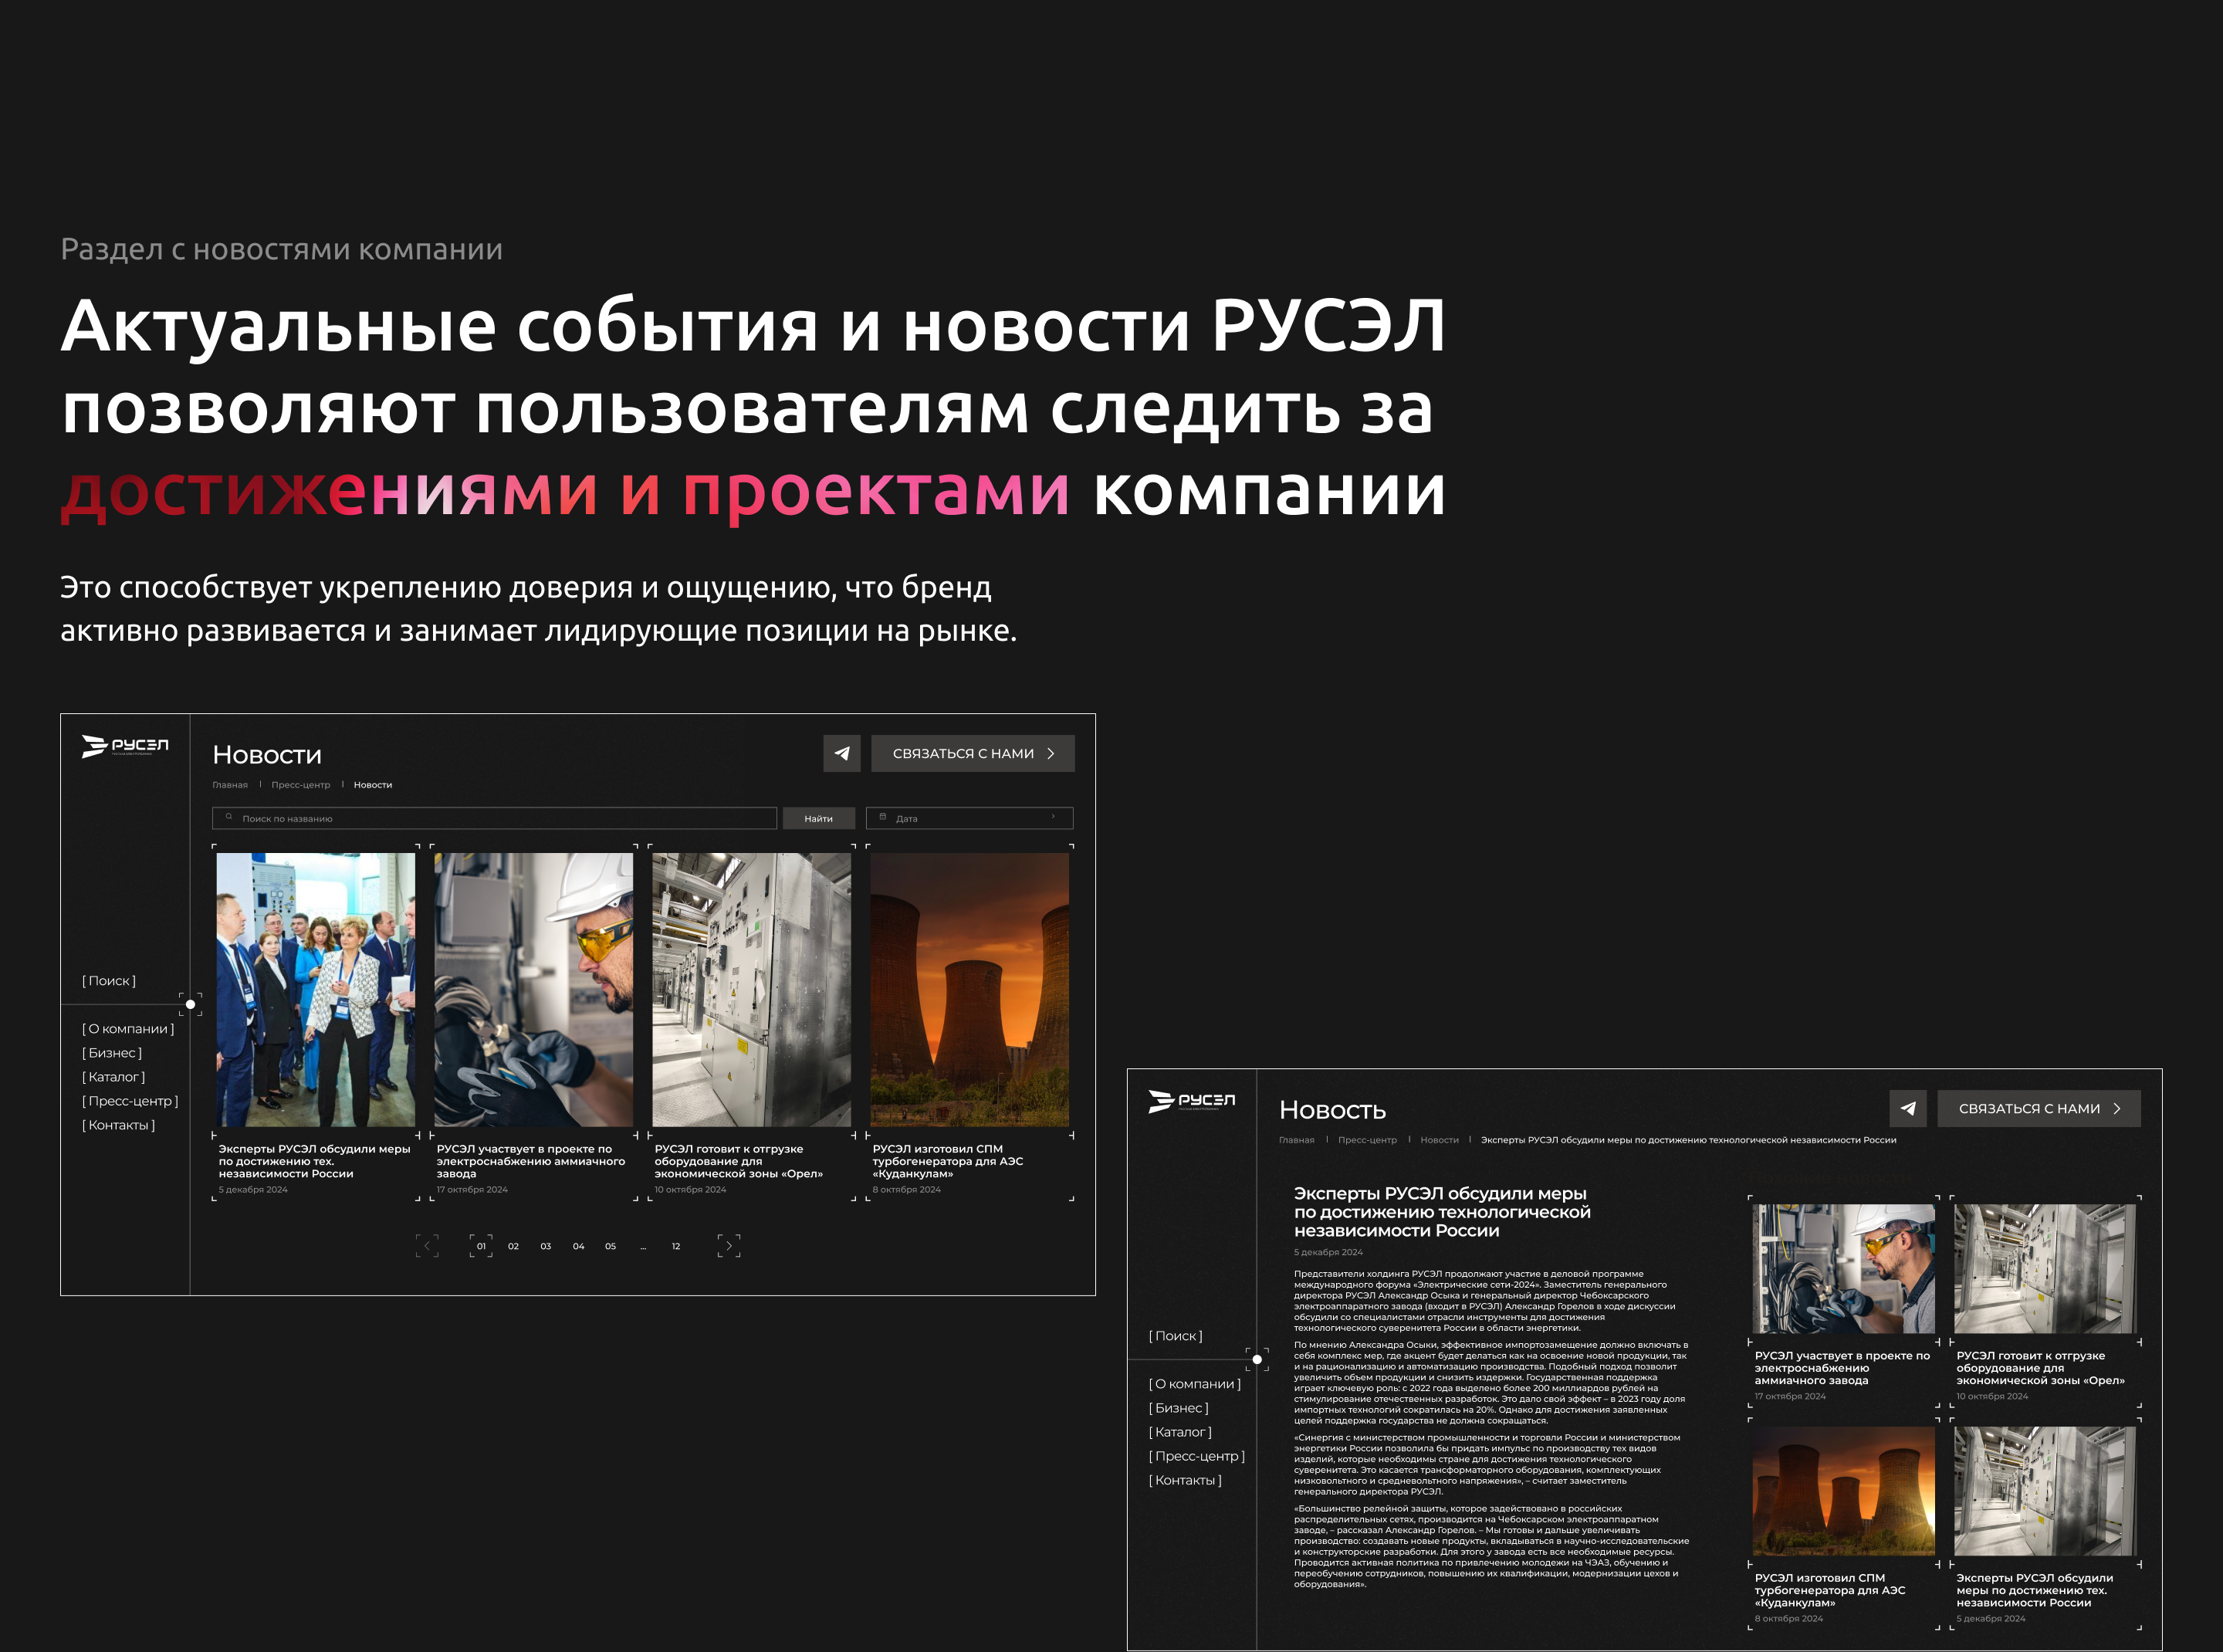Open Пресс-центр in news list sidebar
This screenshot has height=1652, width=2223.
click(130, 1101)
